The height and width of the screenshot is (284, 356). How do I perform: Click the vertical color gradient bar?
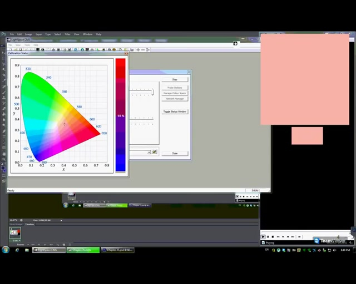(x=120, y=114)
